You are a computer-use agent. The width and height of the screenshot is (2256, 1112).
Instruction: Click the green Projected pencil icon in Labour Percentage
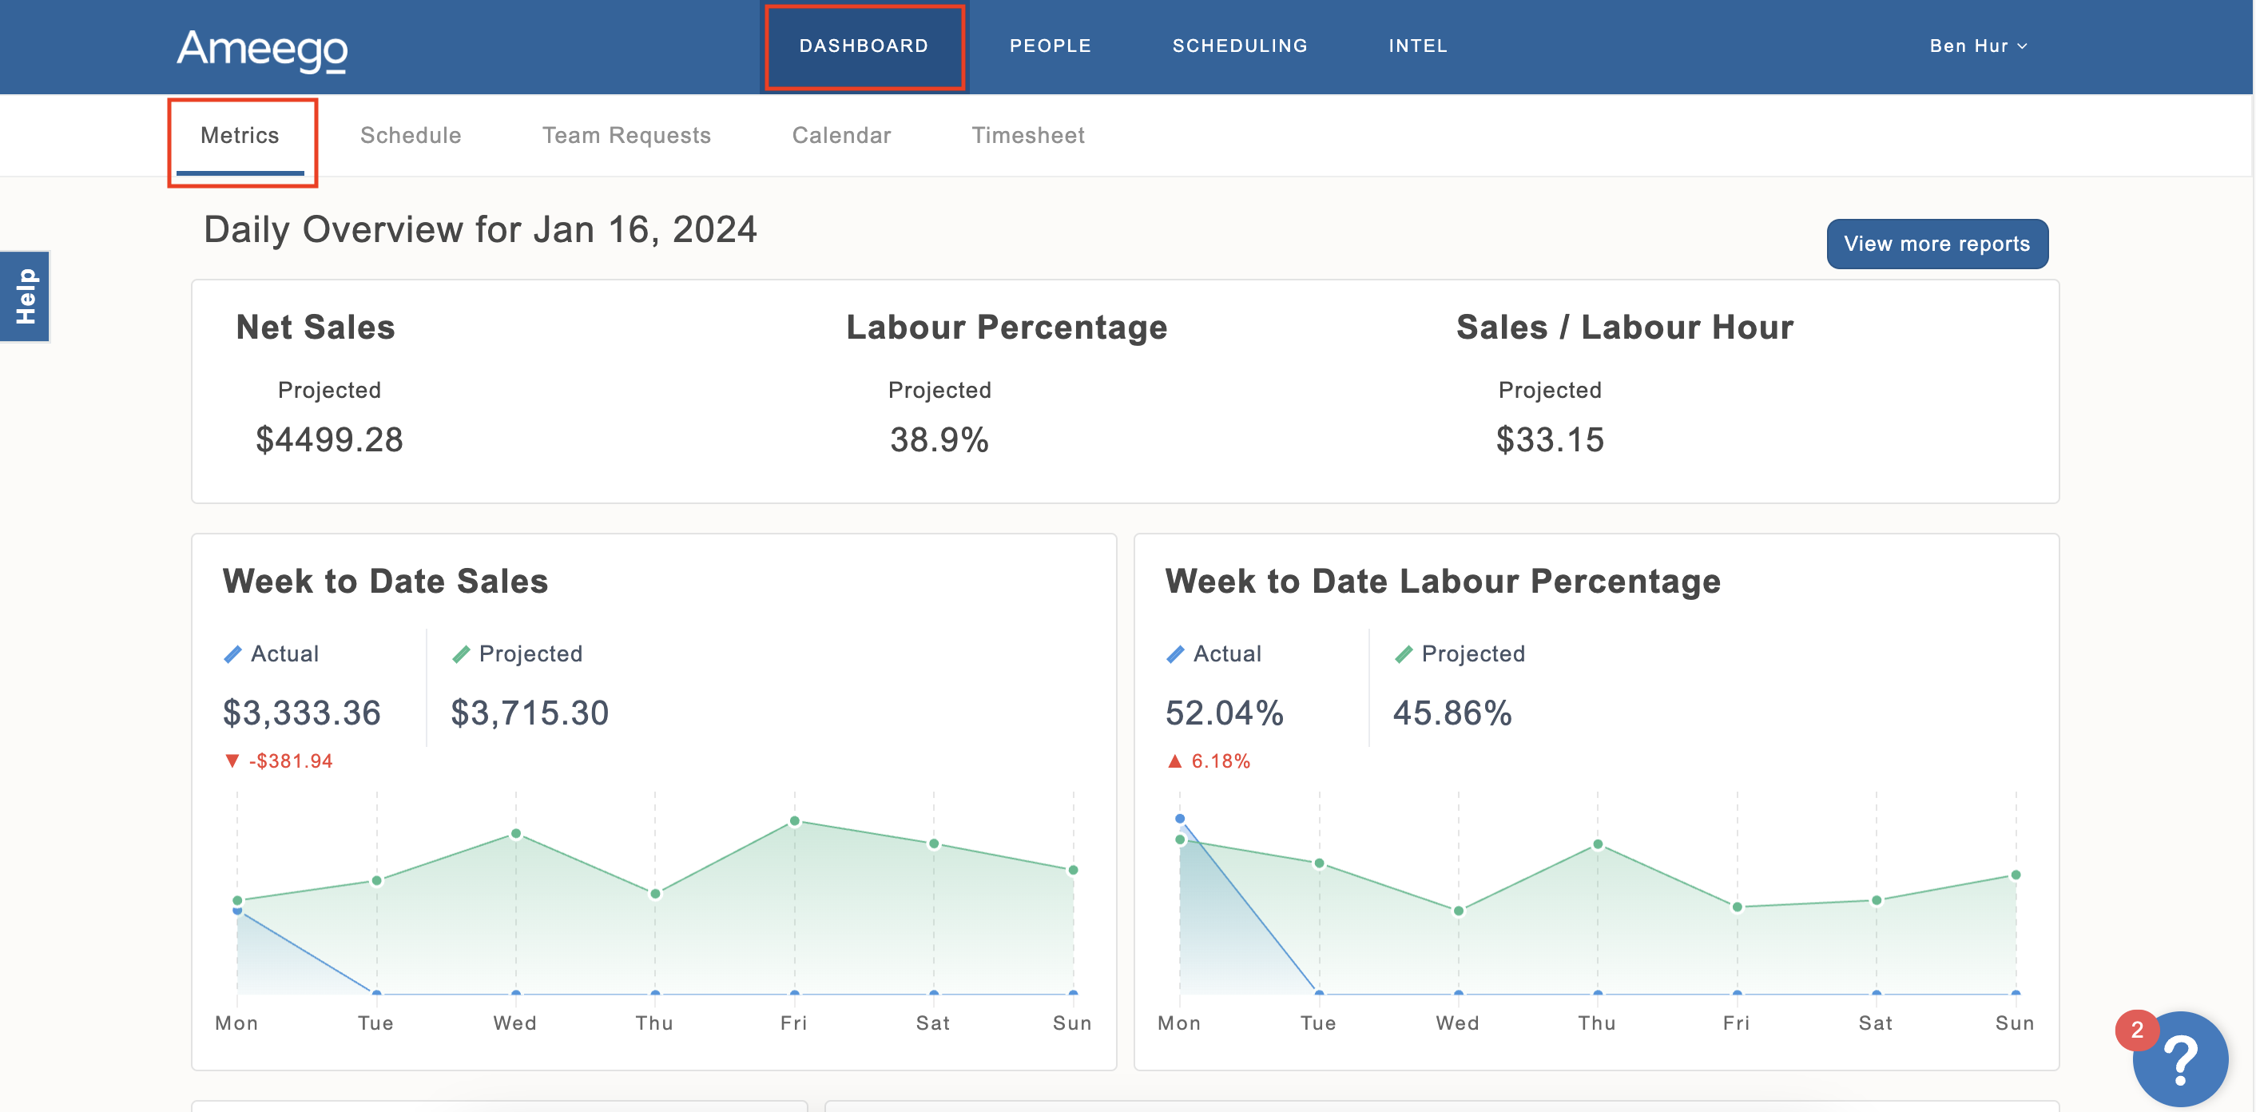(x=1403, y=654)
